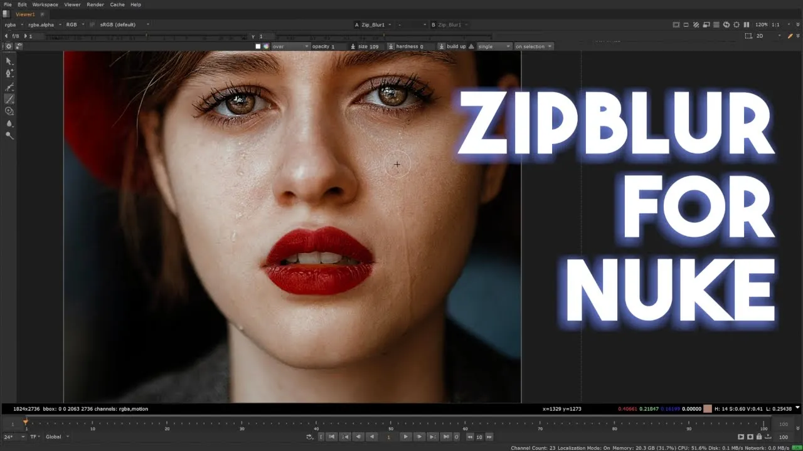The image size is (803, 451).
Task: Expand the pixel info bar arrow
Action: 797,407
